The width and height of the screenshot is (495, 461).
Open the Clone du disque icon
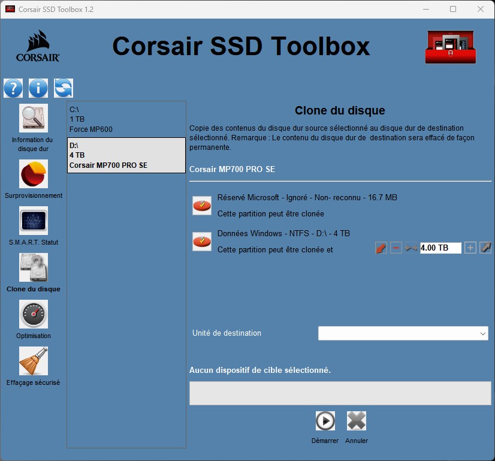coord(34,267)
